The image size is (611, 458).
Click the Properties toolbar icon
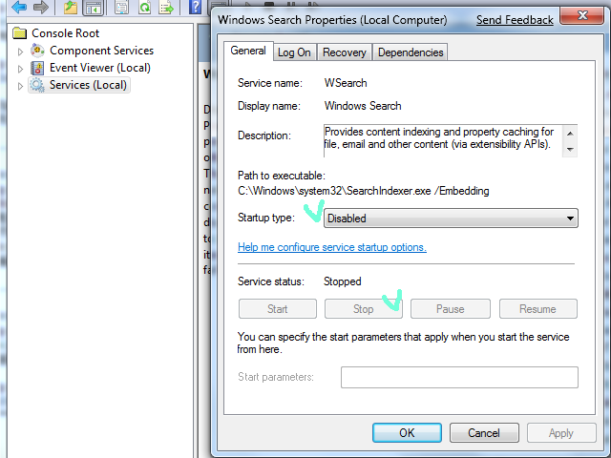point(121,7)
